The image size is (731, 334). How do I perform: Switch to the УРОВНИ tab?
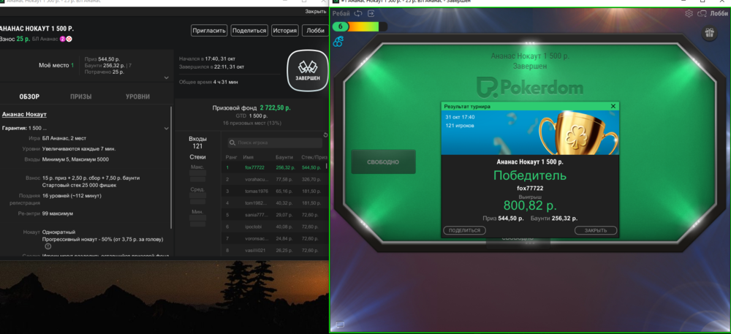pos(137,96)
